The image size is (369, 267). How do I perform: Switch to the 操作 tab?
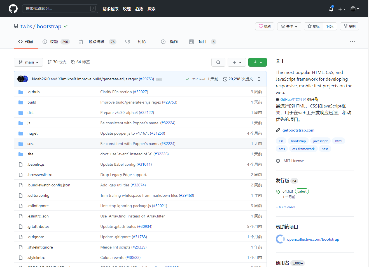point(169,42)
